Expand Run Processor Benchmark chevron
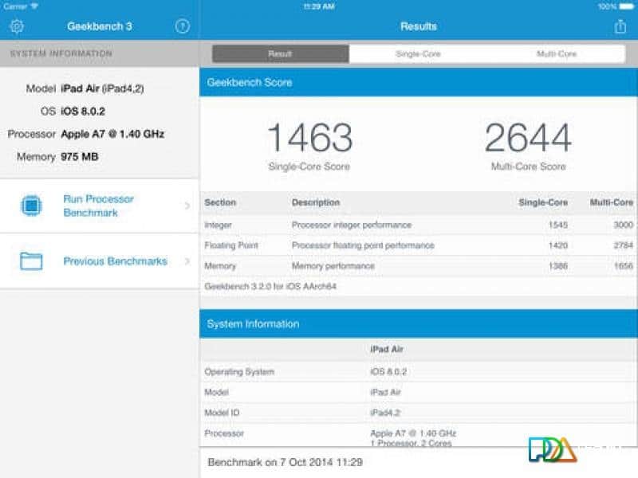 point(187,206)
